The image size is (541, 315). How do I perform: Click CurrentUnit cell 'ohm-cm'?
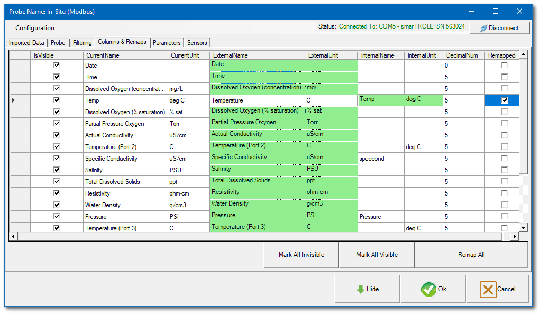(x=189, y=193)
